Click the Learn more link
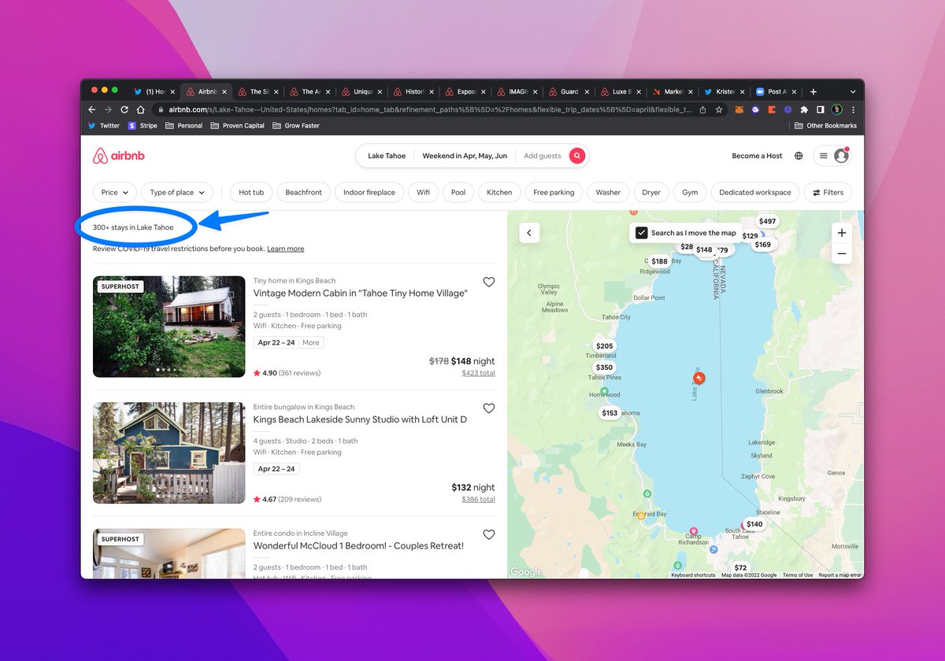Viewport: 945px width, 661px height. (285, 249)
